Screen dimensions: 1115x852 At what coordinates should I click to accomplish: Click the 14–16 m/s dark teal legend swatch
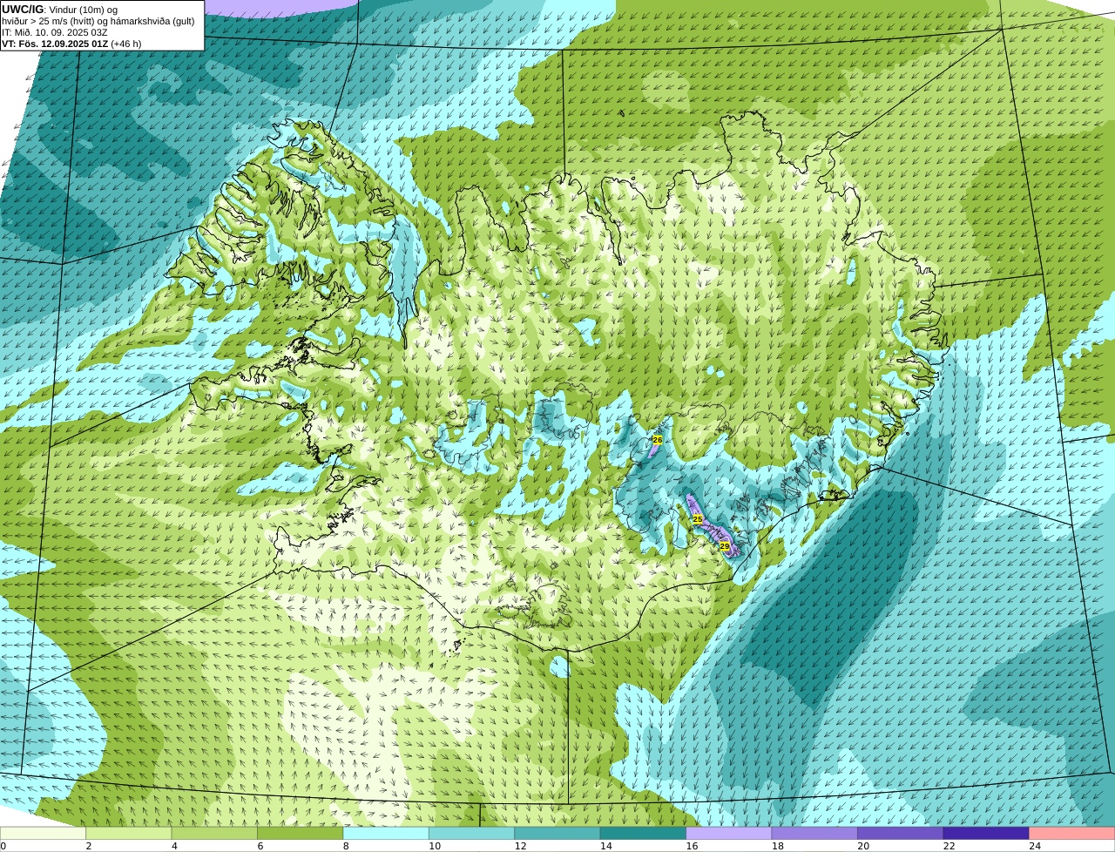(x=643, y=833)
